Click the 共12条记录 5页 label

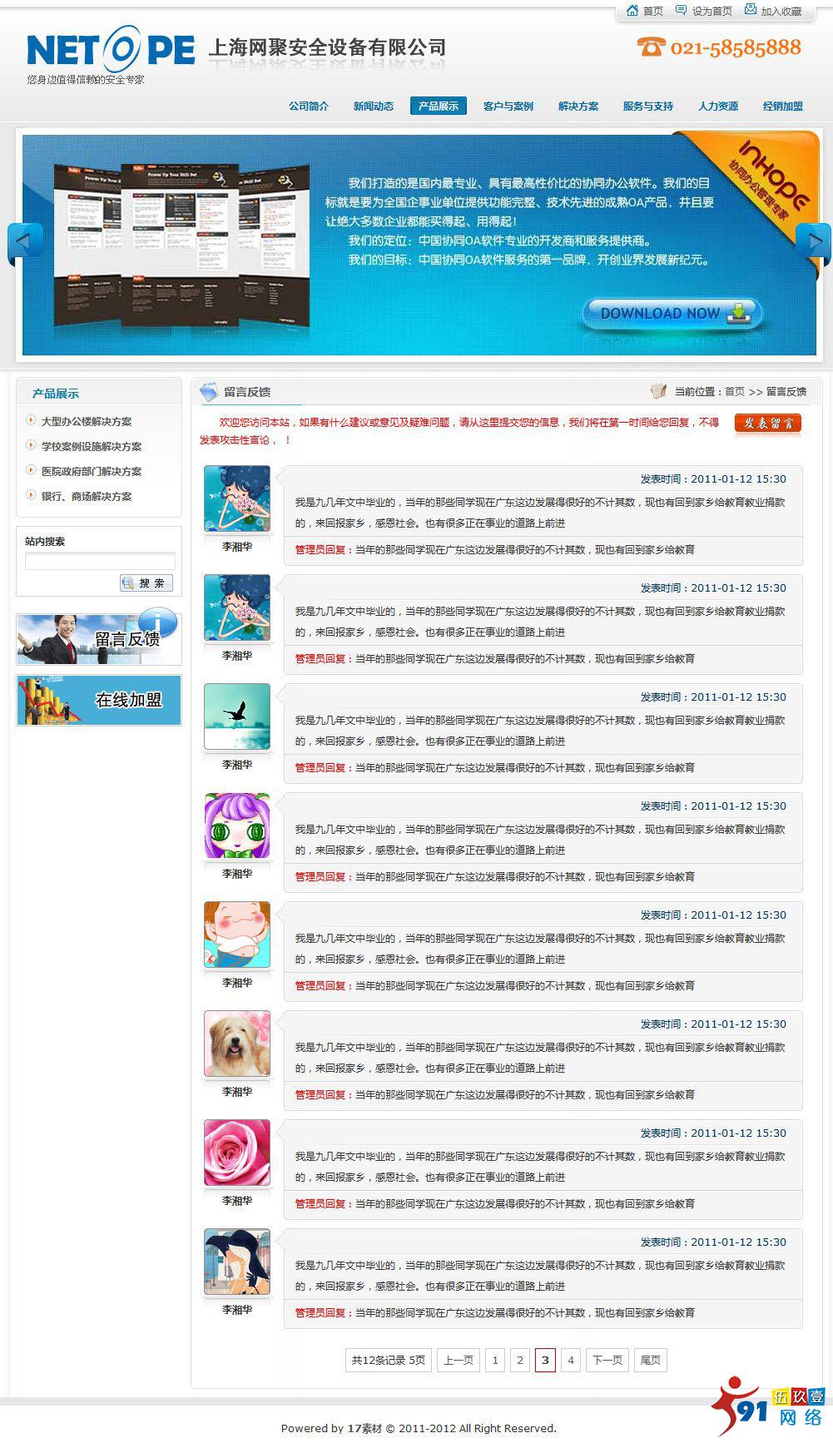[389, 1360]
